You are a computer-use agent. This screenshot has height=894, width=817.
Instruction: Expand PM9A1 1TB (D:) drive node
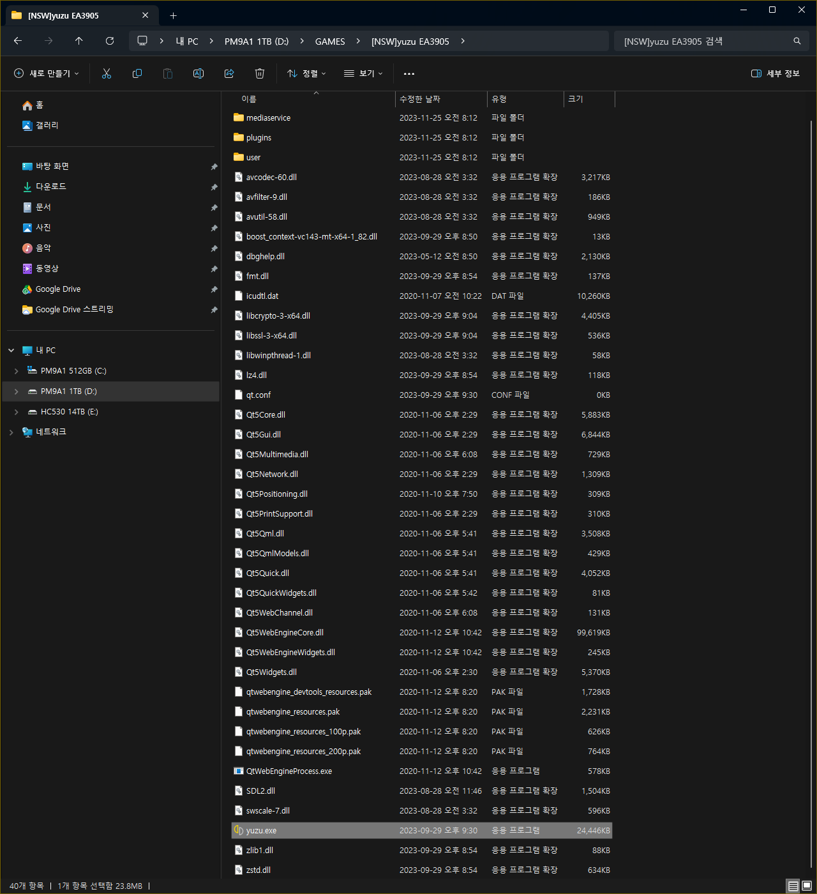(x=17, y=391)
